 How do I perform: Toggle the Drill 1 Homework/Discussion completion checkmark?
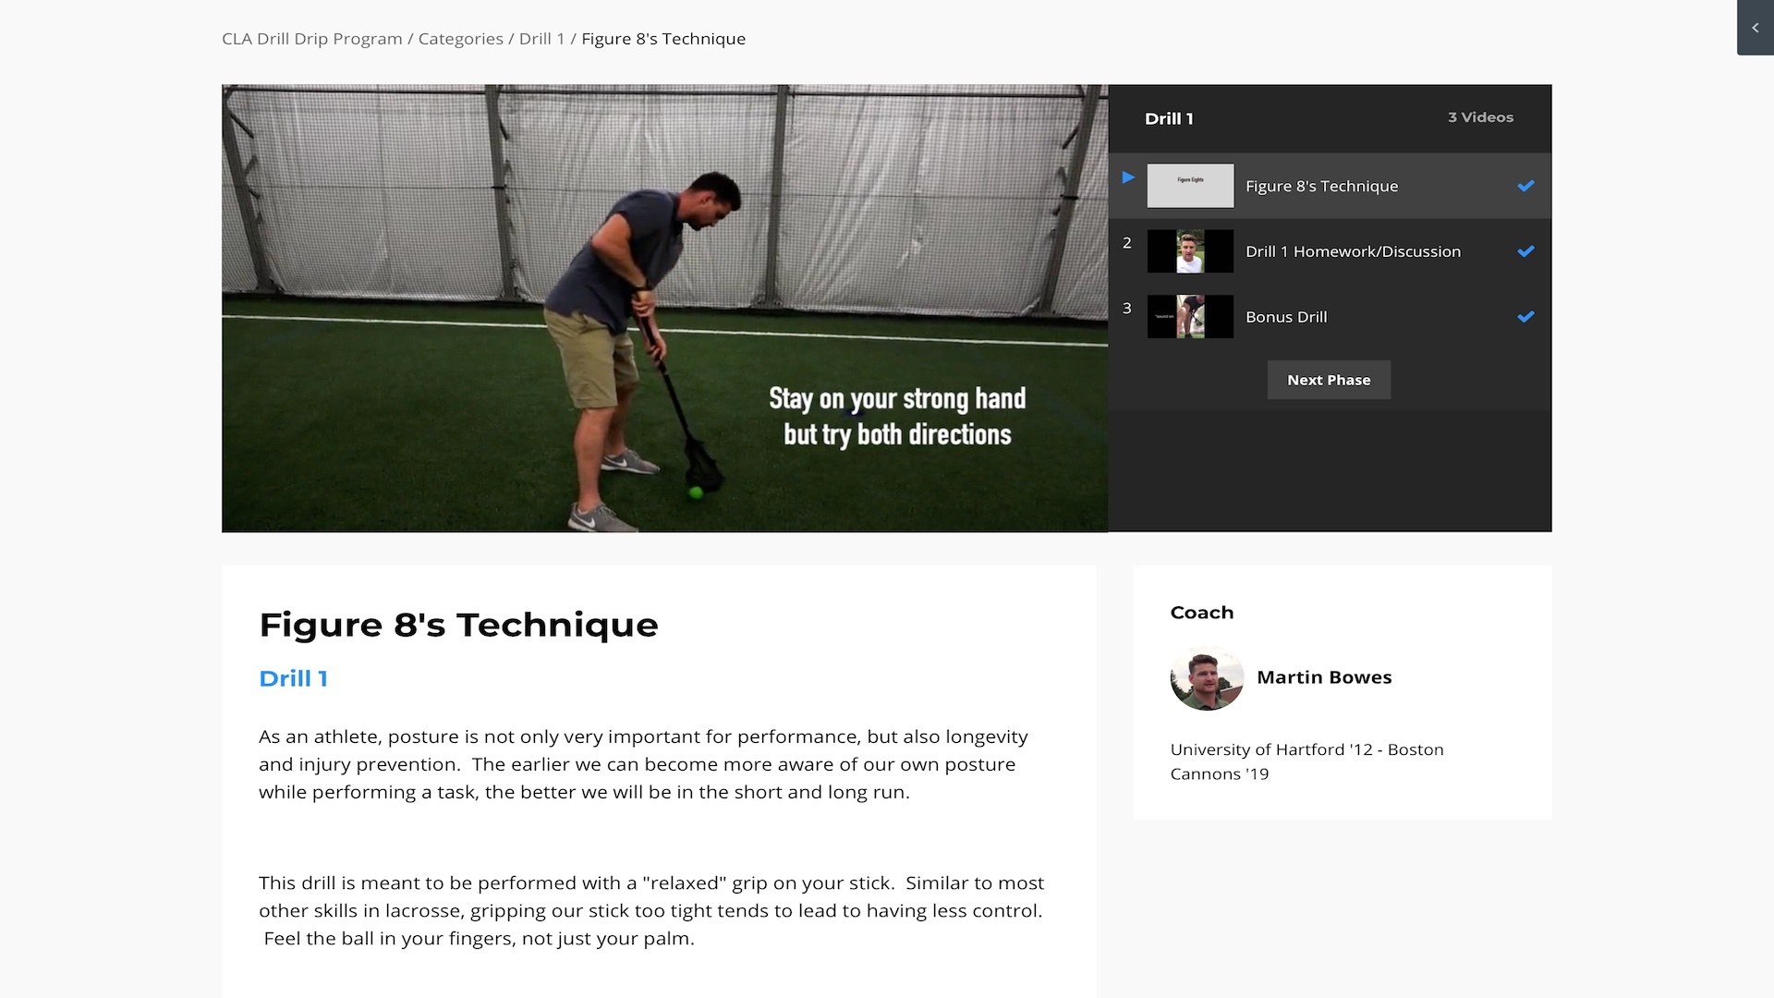(1525, 251)
